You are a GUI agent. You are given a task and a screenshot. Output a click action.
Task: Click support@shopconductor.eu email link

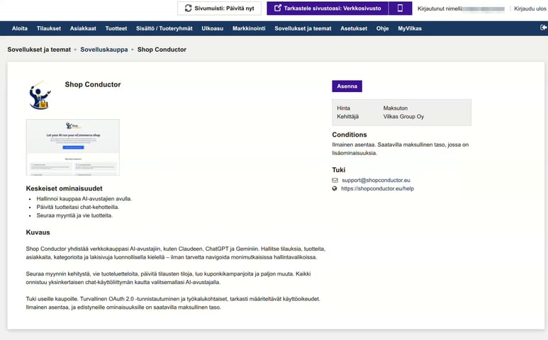tap(376, 180)
